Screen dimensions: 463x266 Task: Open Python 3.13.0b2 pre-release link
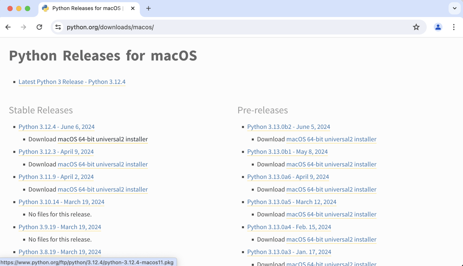(288, 127)
